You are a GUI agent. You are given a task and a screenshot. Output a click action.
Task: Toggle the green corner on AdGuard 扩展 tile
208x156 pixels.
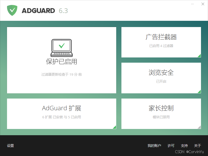point(114,127)
